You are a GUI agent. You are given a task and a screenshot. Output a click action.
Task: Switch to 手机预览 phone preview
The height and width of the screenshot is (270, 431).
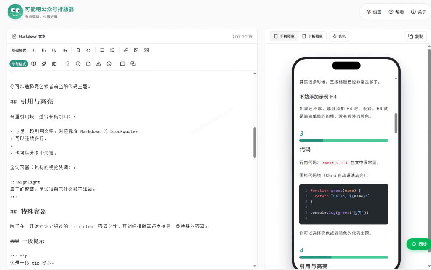(x=284, y=37)
